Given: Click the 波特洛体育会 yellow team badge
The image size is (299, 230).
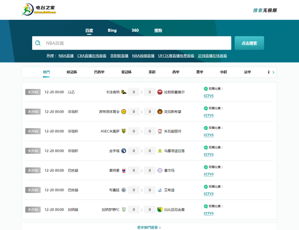Looking at the screenshot, I should 124,112.
